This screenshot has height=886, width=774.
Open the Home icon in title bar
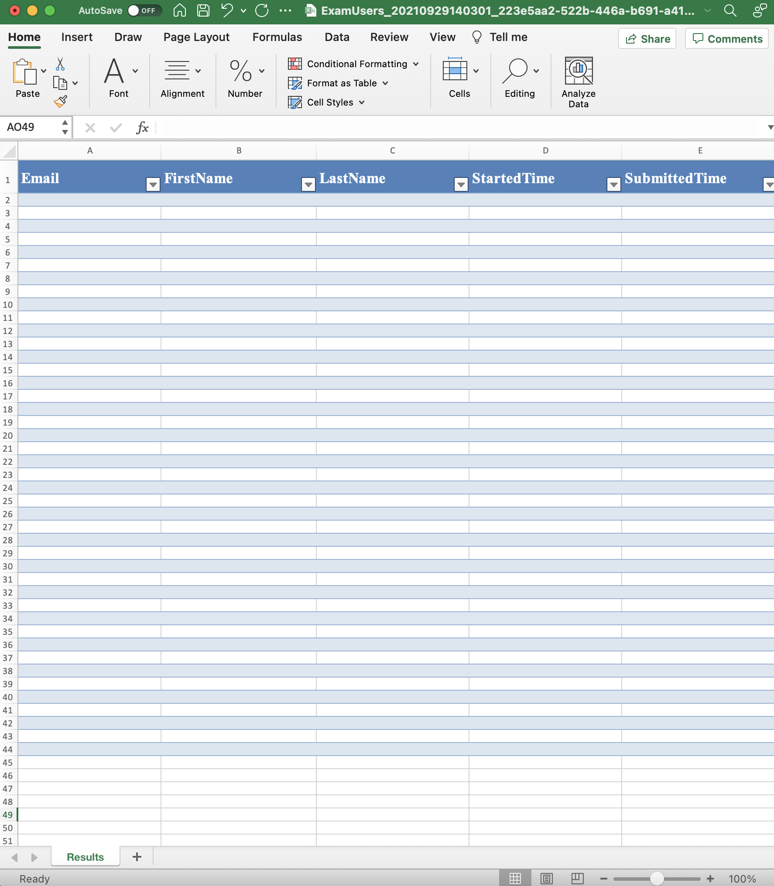179,10
